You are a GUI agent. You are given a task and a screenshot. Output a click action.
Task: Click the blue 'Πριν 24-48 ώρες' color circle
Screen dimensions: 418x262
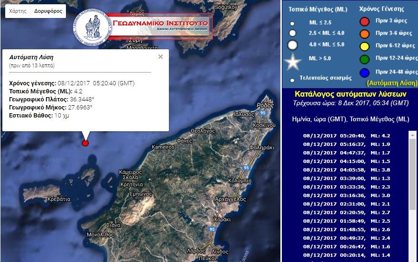pyautogui.click(x=364, y=72)
